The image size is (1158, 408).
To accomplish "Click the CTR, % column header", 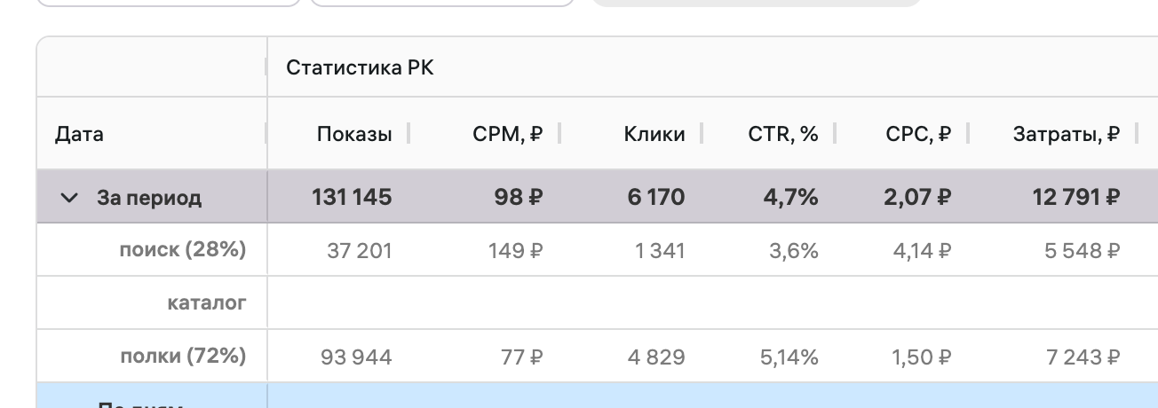I will point(782,134).
